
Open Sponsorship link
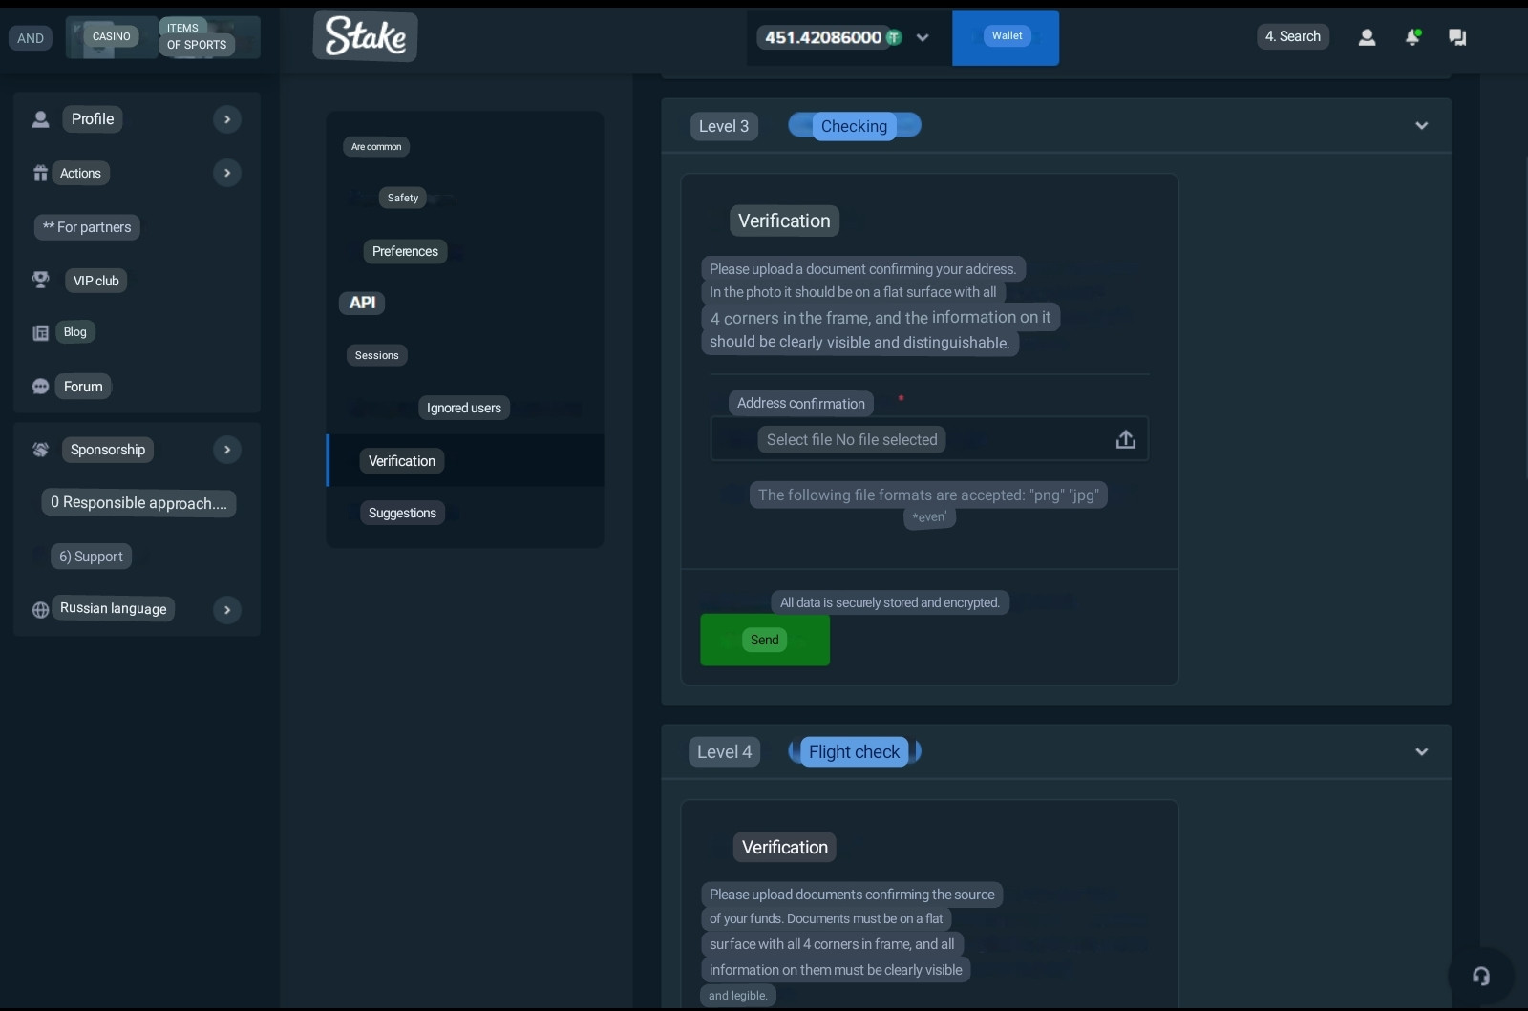(x=108, y=450)
